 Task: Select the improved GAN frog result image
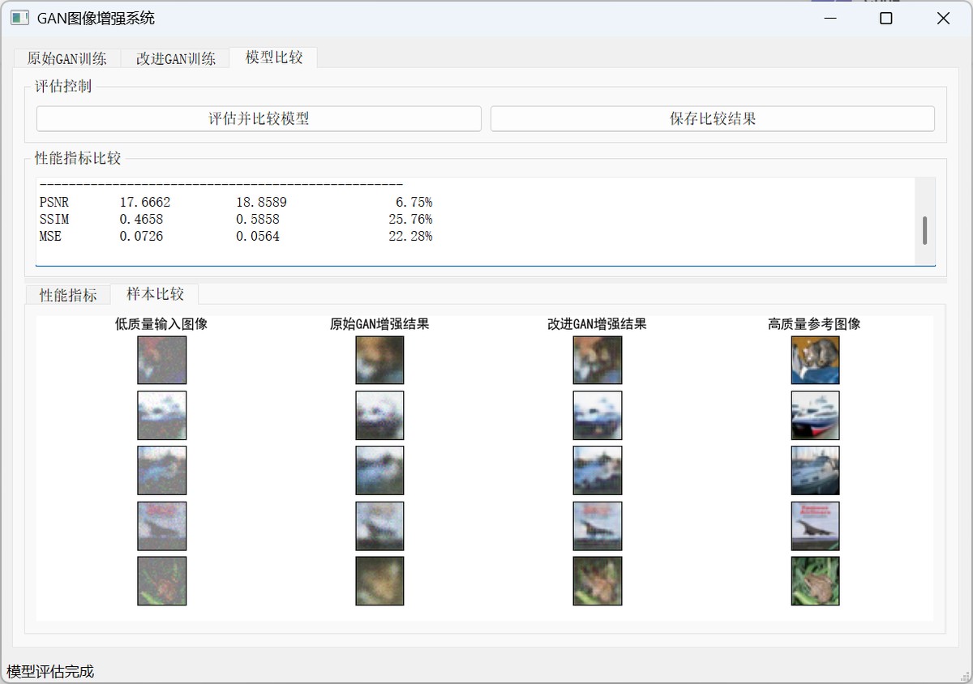click(597, 580)
